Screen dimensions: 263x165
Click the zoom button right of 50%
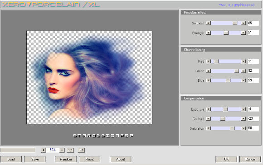[62, 150]
